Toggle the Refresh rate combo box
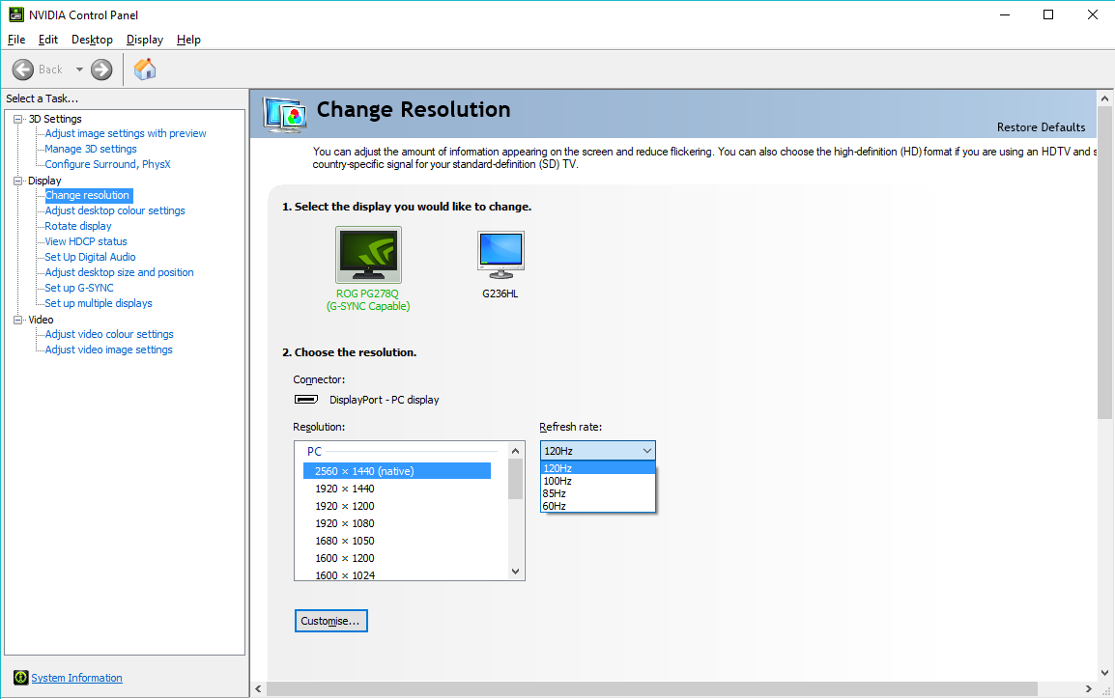The image size is (1115, 699). click(x=598, y=451)
